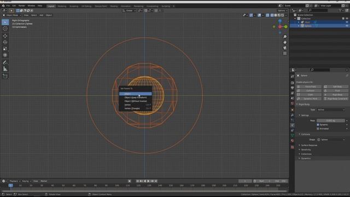The image size is (350, 197).
Task: Select the Scale tool in the toolbar
Action: pos(5,49)
